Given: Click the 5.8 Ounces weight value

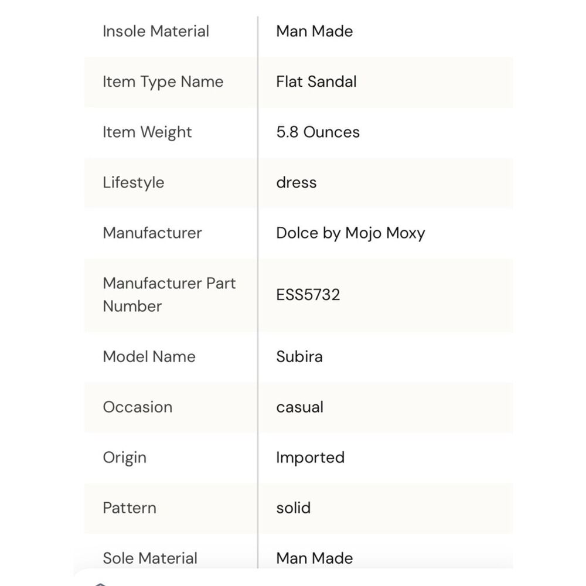Looking at the screenshot, I should tap(318, 132).
